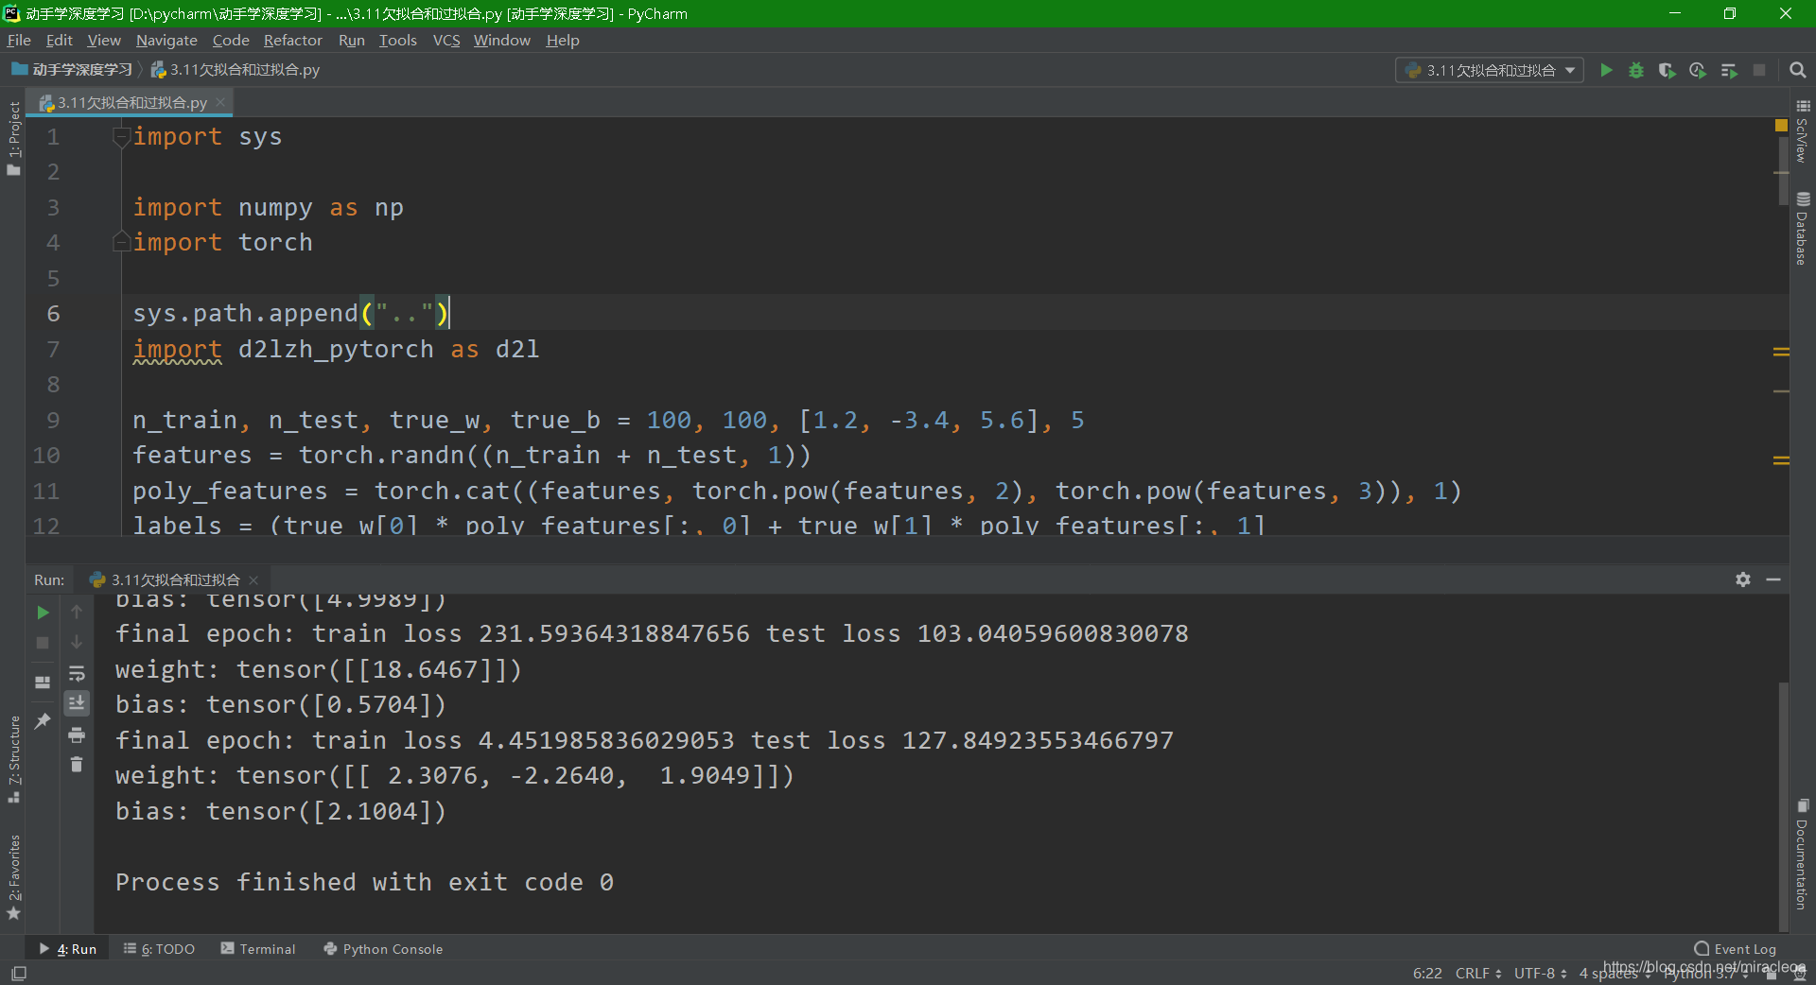Rerun the program in the Run panel
Viewport: 1816px width, 985px height.
pyautogui.click(x=43, y=613)
